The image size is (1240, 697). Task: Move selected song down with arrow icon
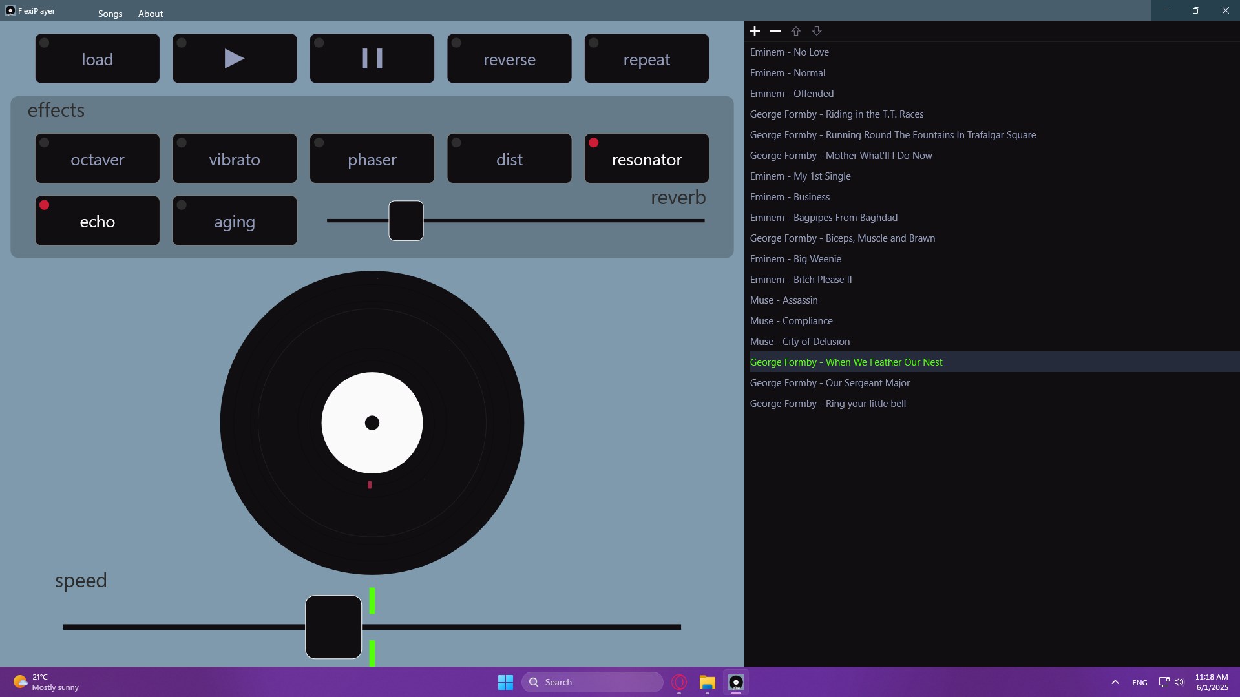(x=816, y=30)
